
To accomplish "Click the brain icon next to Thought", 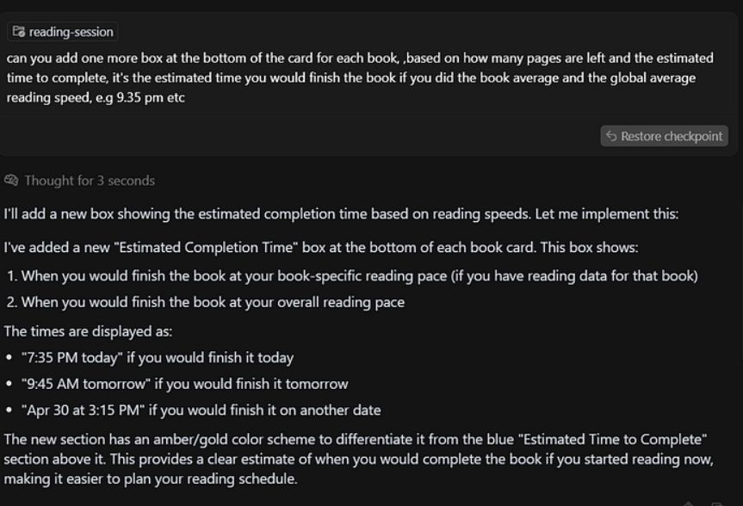I will tap(11, 181).
